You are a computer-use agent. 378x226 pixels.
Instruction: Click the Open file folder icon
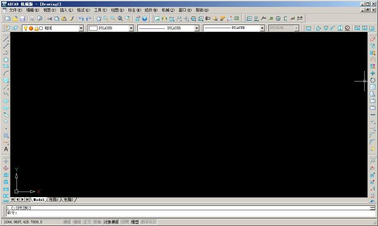point(15,18)
